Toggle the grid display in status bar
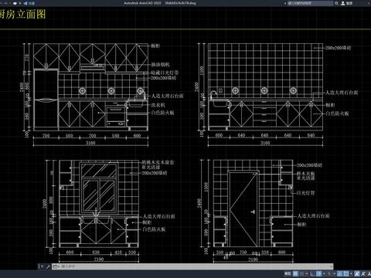 click(295, 273)
